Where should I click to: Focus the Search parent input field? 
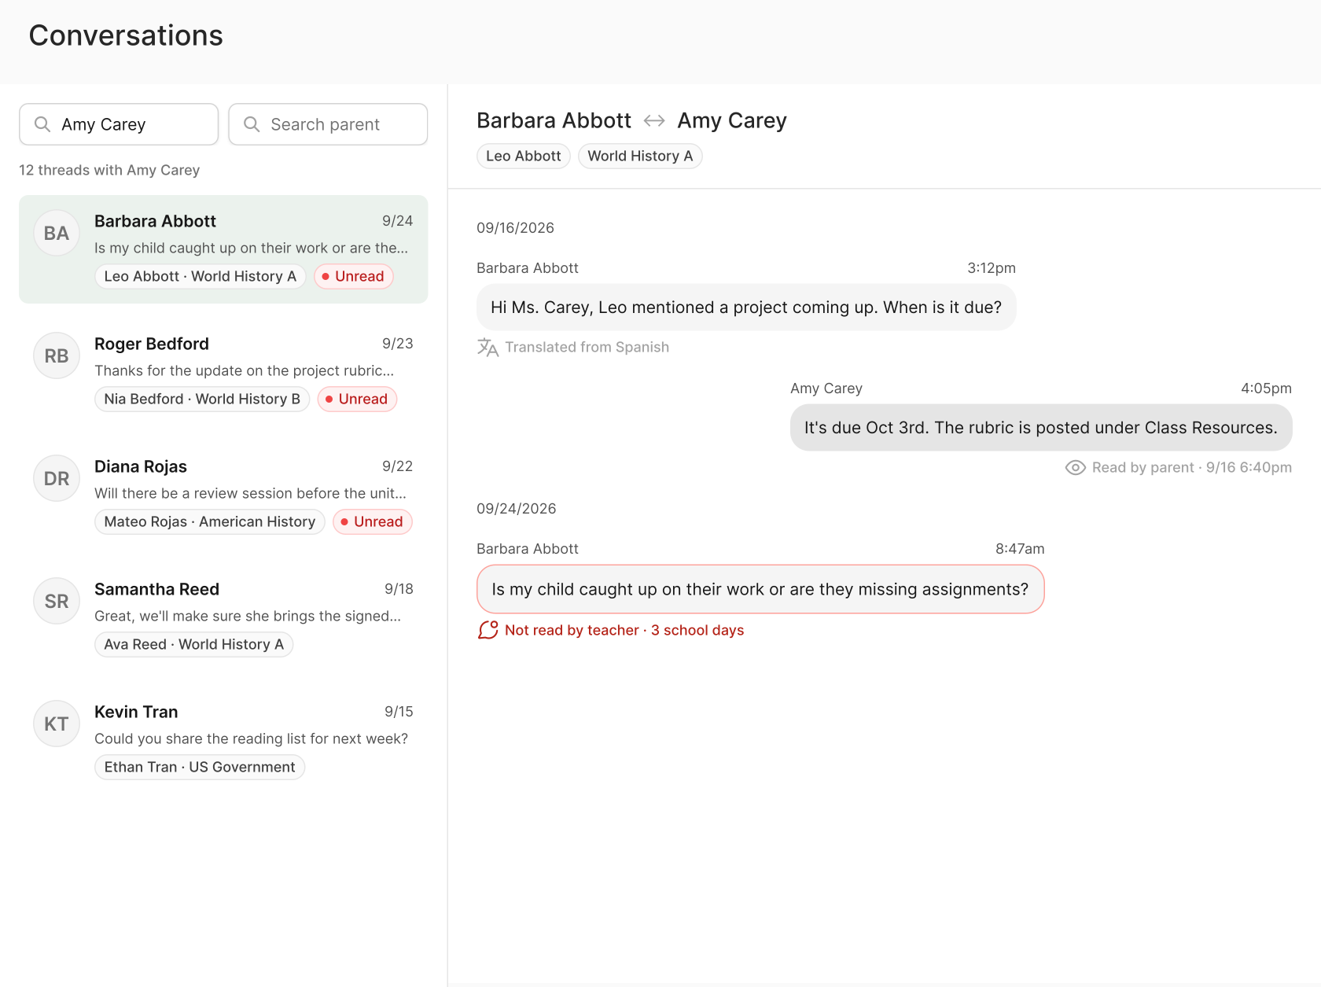pyautogui.click(x=328, y=124)
